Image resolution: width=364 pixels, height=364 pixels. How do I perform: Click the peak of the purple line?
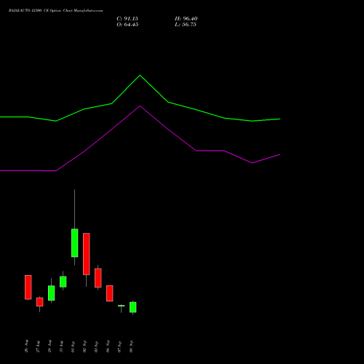140,106
